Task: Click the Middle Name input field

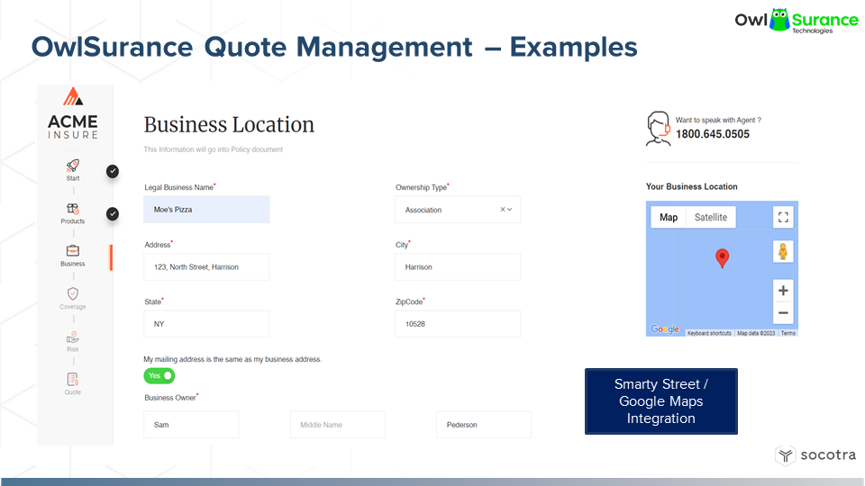Action: click(x=338, y=425)
